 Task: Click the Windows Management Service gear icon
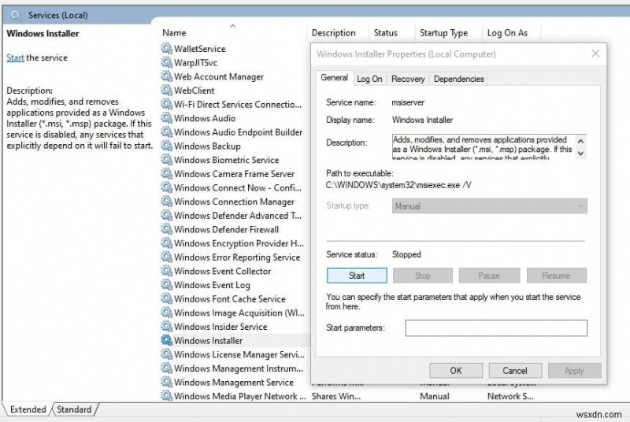click(166, 382)
